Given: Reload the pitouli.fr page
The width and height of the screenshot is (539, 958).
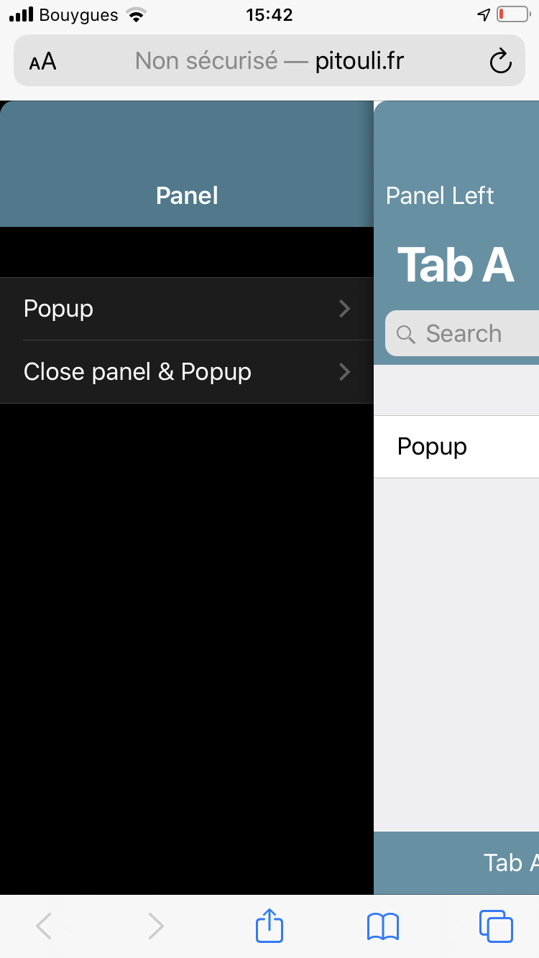Looking at the screenshot, I should pos(500,61).
